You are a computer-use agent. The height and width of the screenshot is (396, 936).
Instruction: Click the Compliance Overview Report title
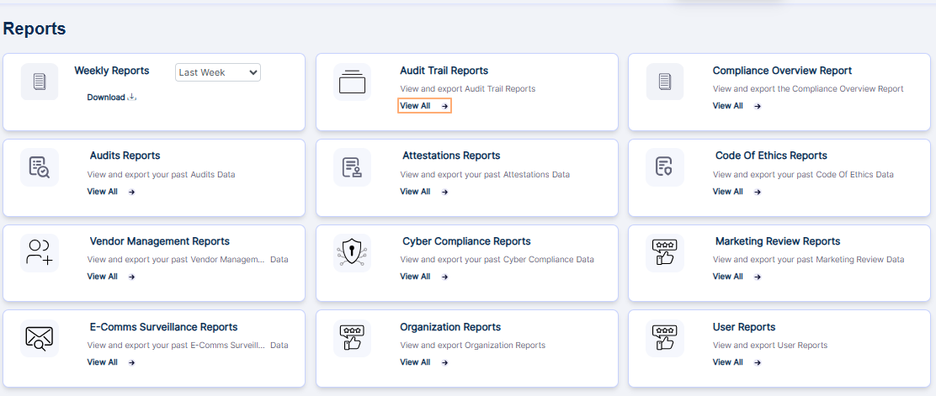[782, 71]
